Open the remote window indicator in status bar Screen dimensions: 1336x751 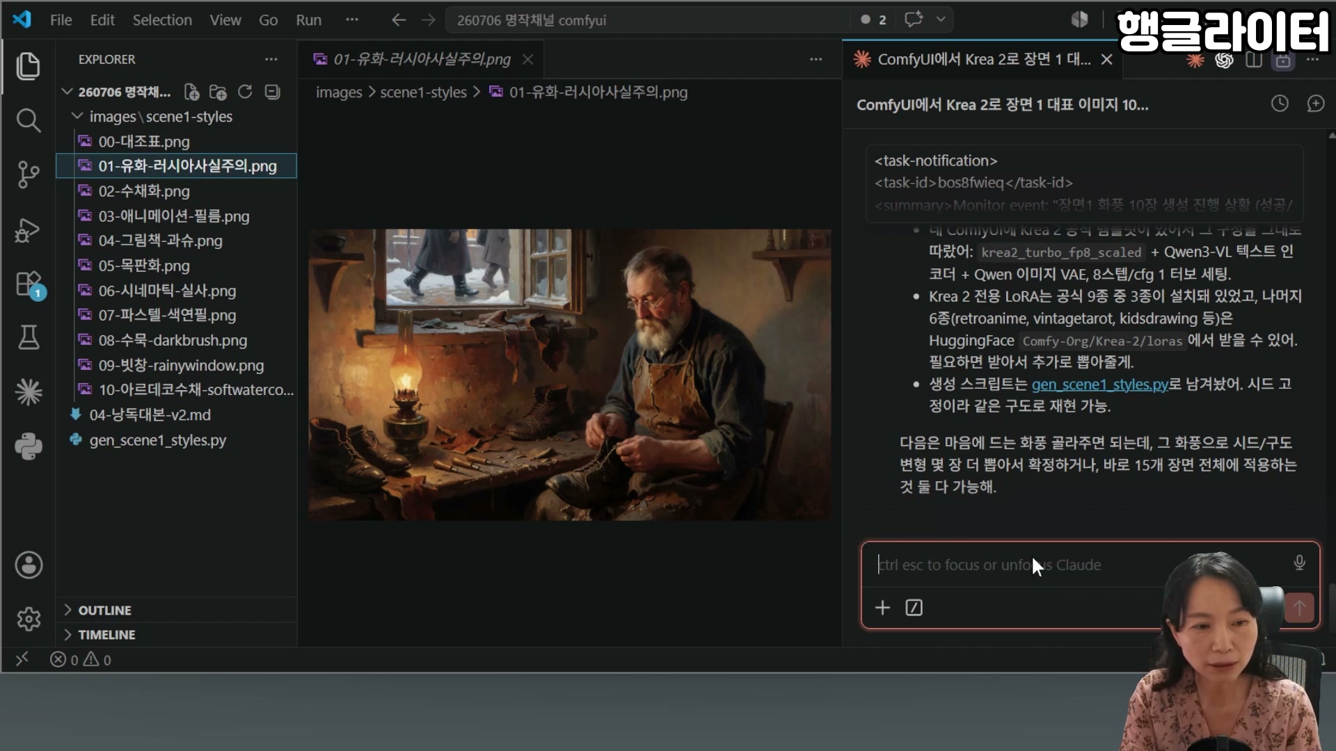pos(22,659)
